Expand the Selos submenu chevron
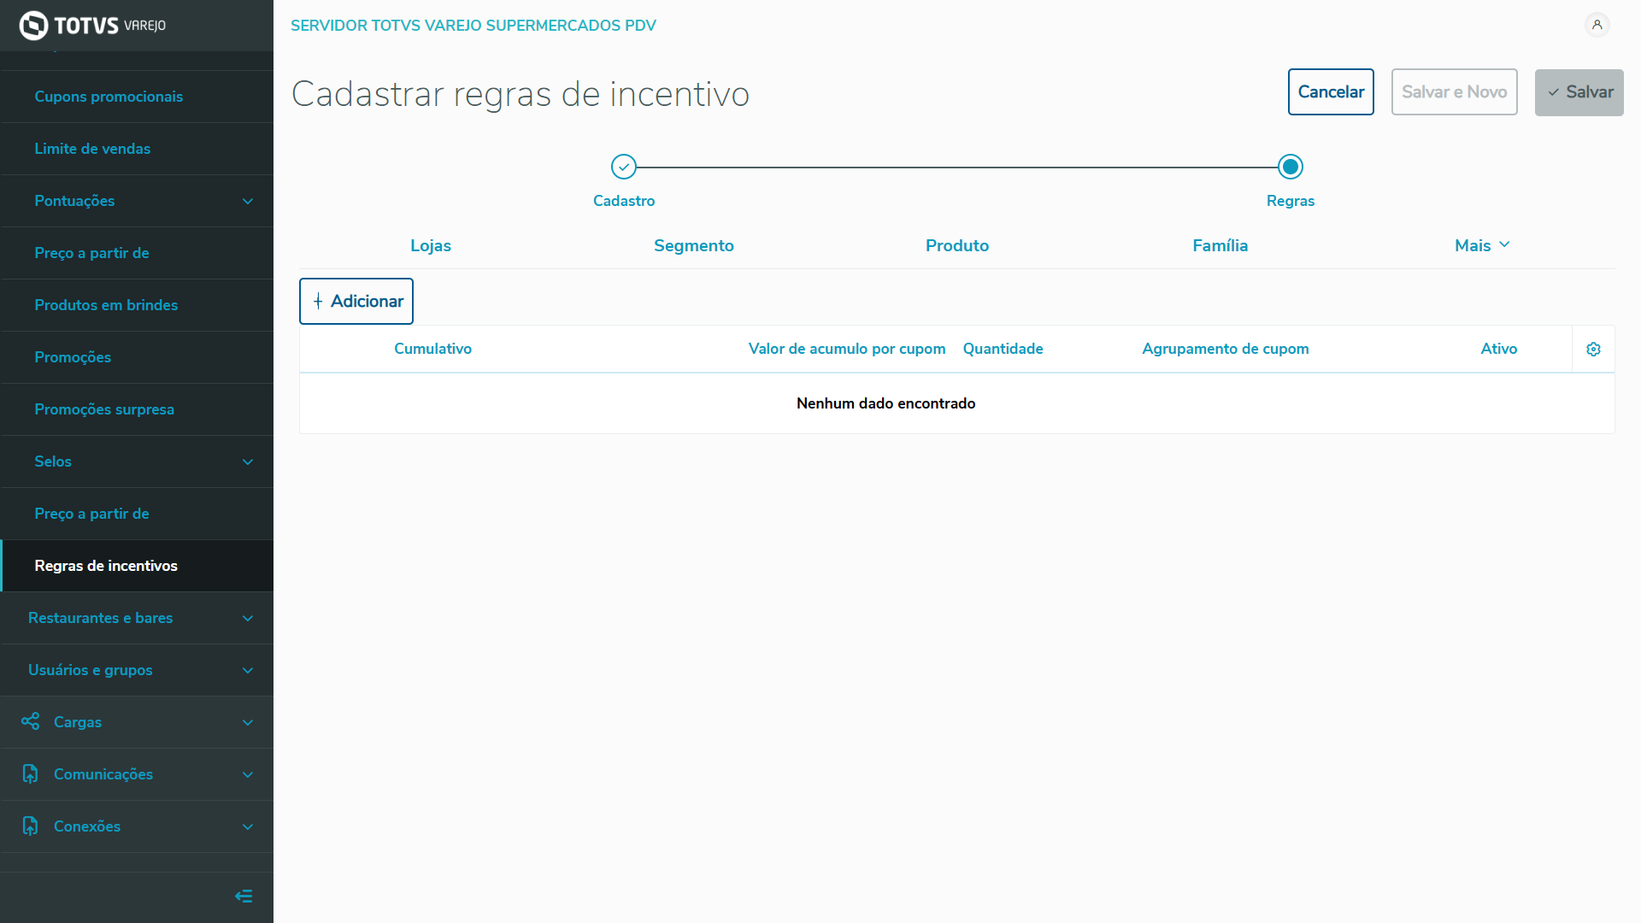 click(x=248, y=462)
